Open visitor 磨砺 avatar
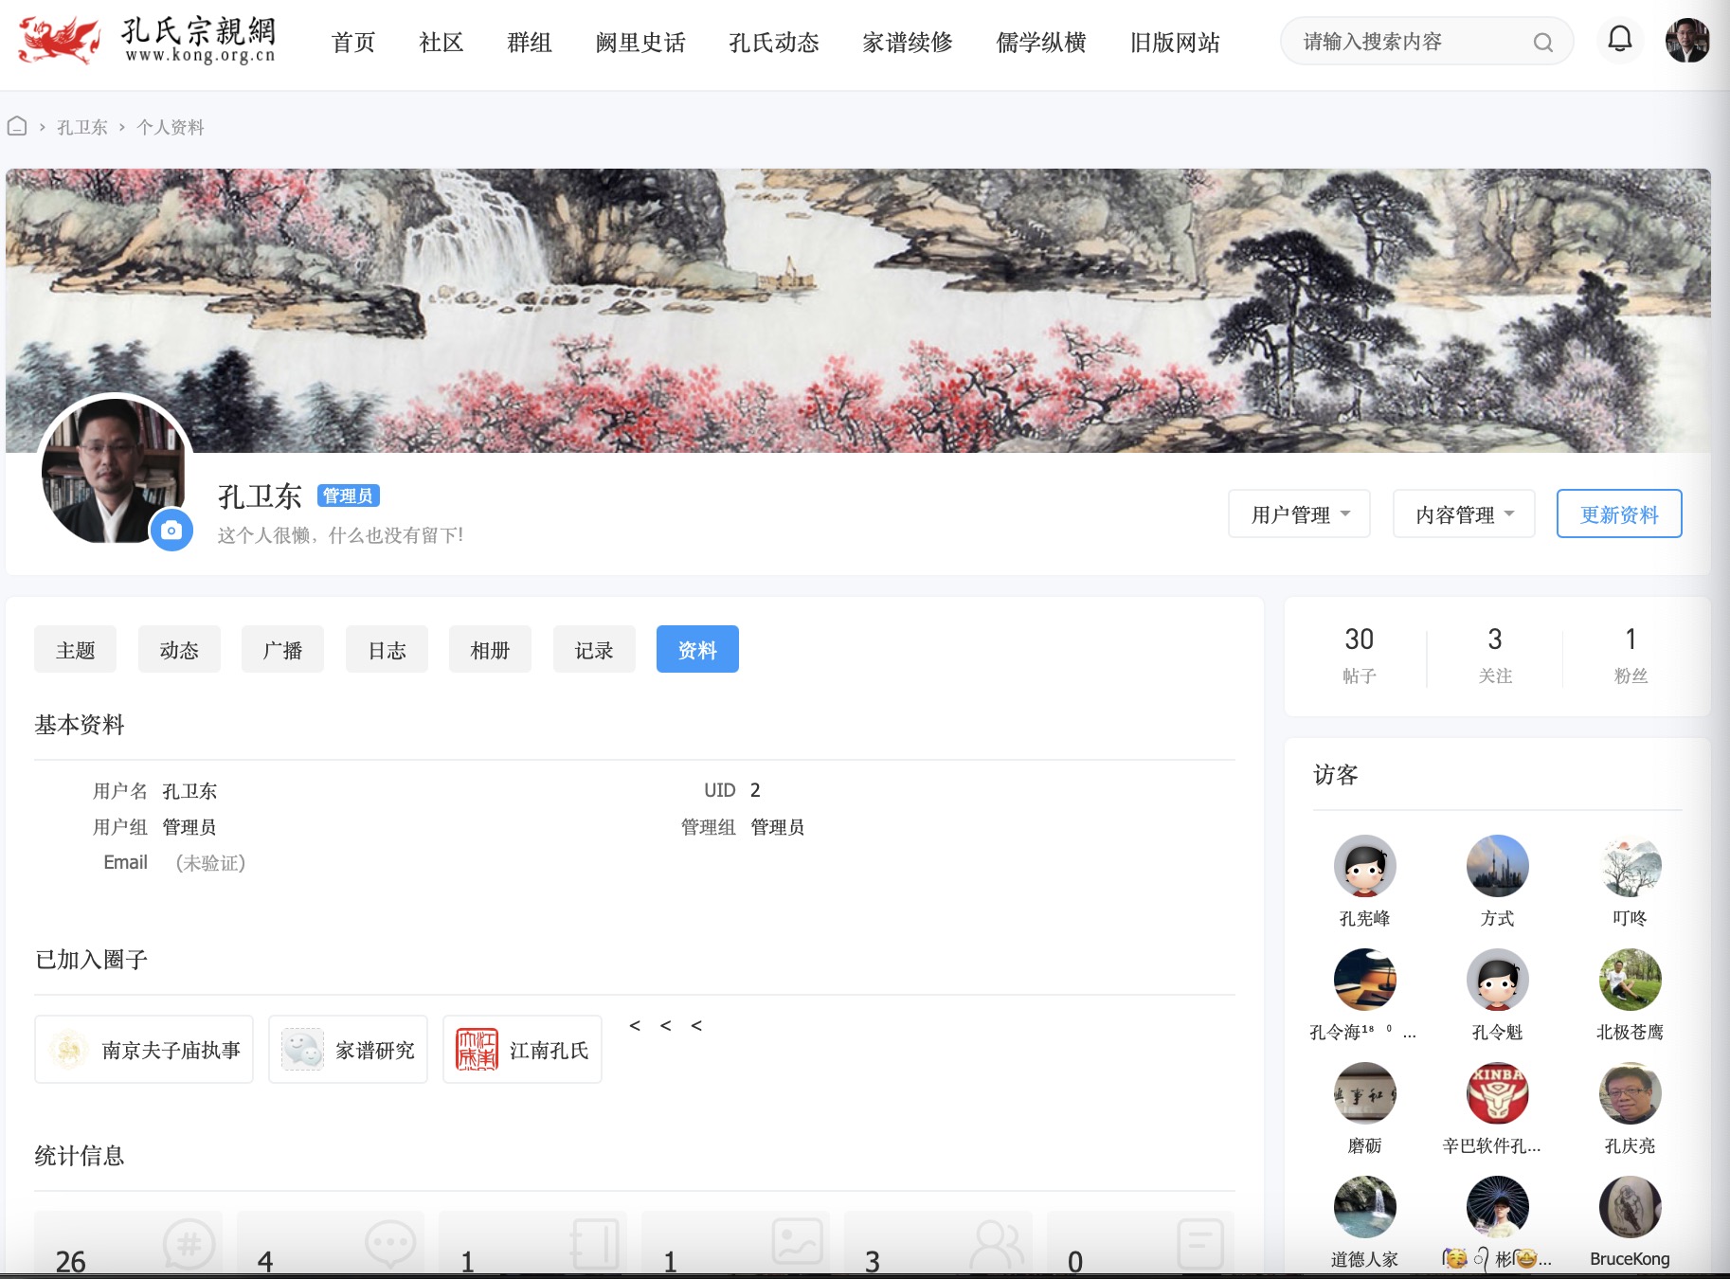The width and height of the screenshot is (1730, 1279). (1364, 1093)
